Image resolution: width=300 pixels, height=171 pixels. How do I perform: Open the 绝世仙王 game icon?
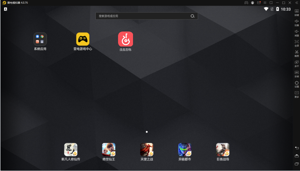pyautogui.click(x=108, y=150)
